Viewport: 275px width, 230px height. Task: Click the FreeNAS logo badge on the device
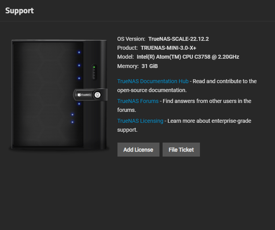tap(84, 94)
